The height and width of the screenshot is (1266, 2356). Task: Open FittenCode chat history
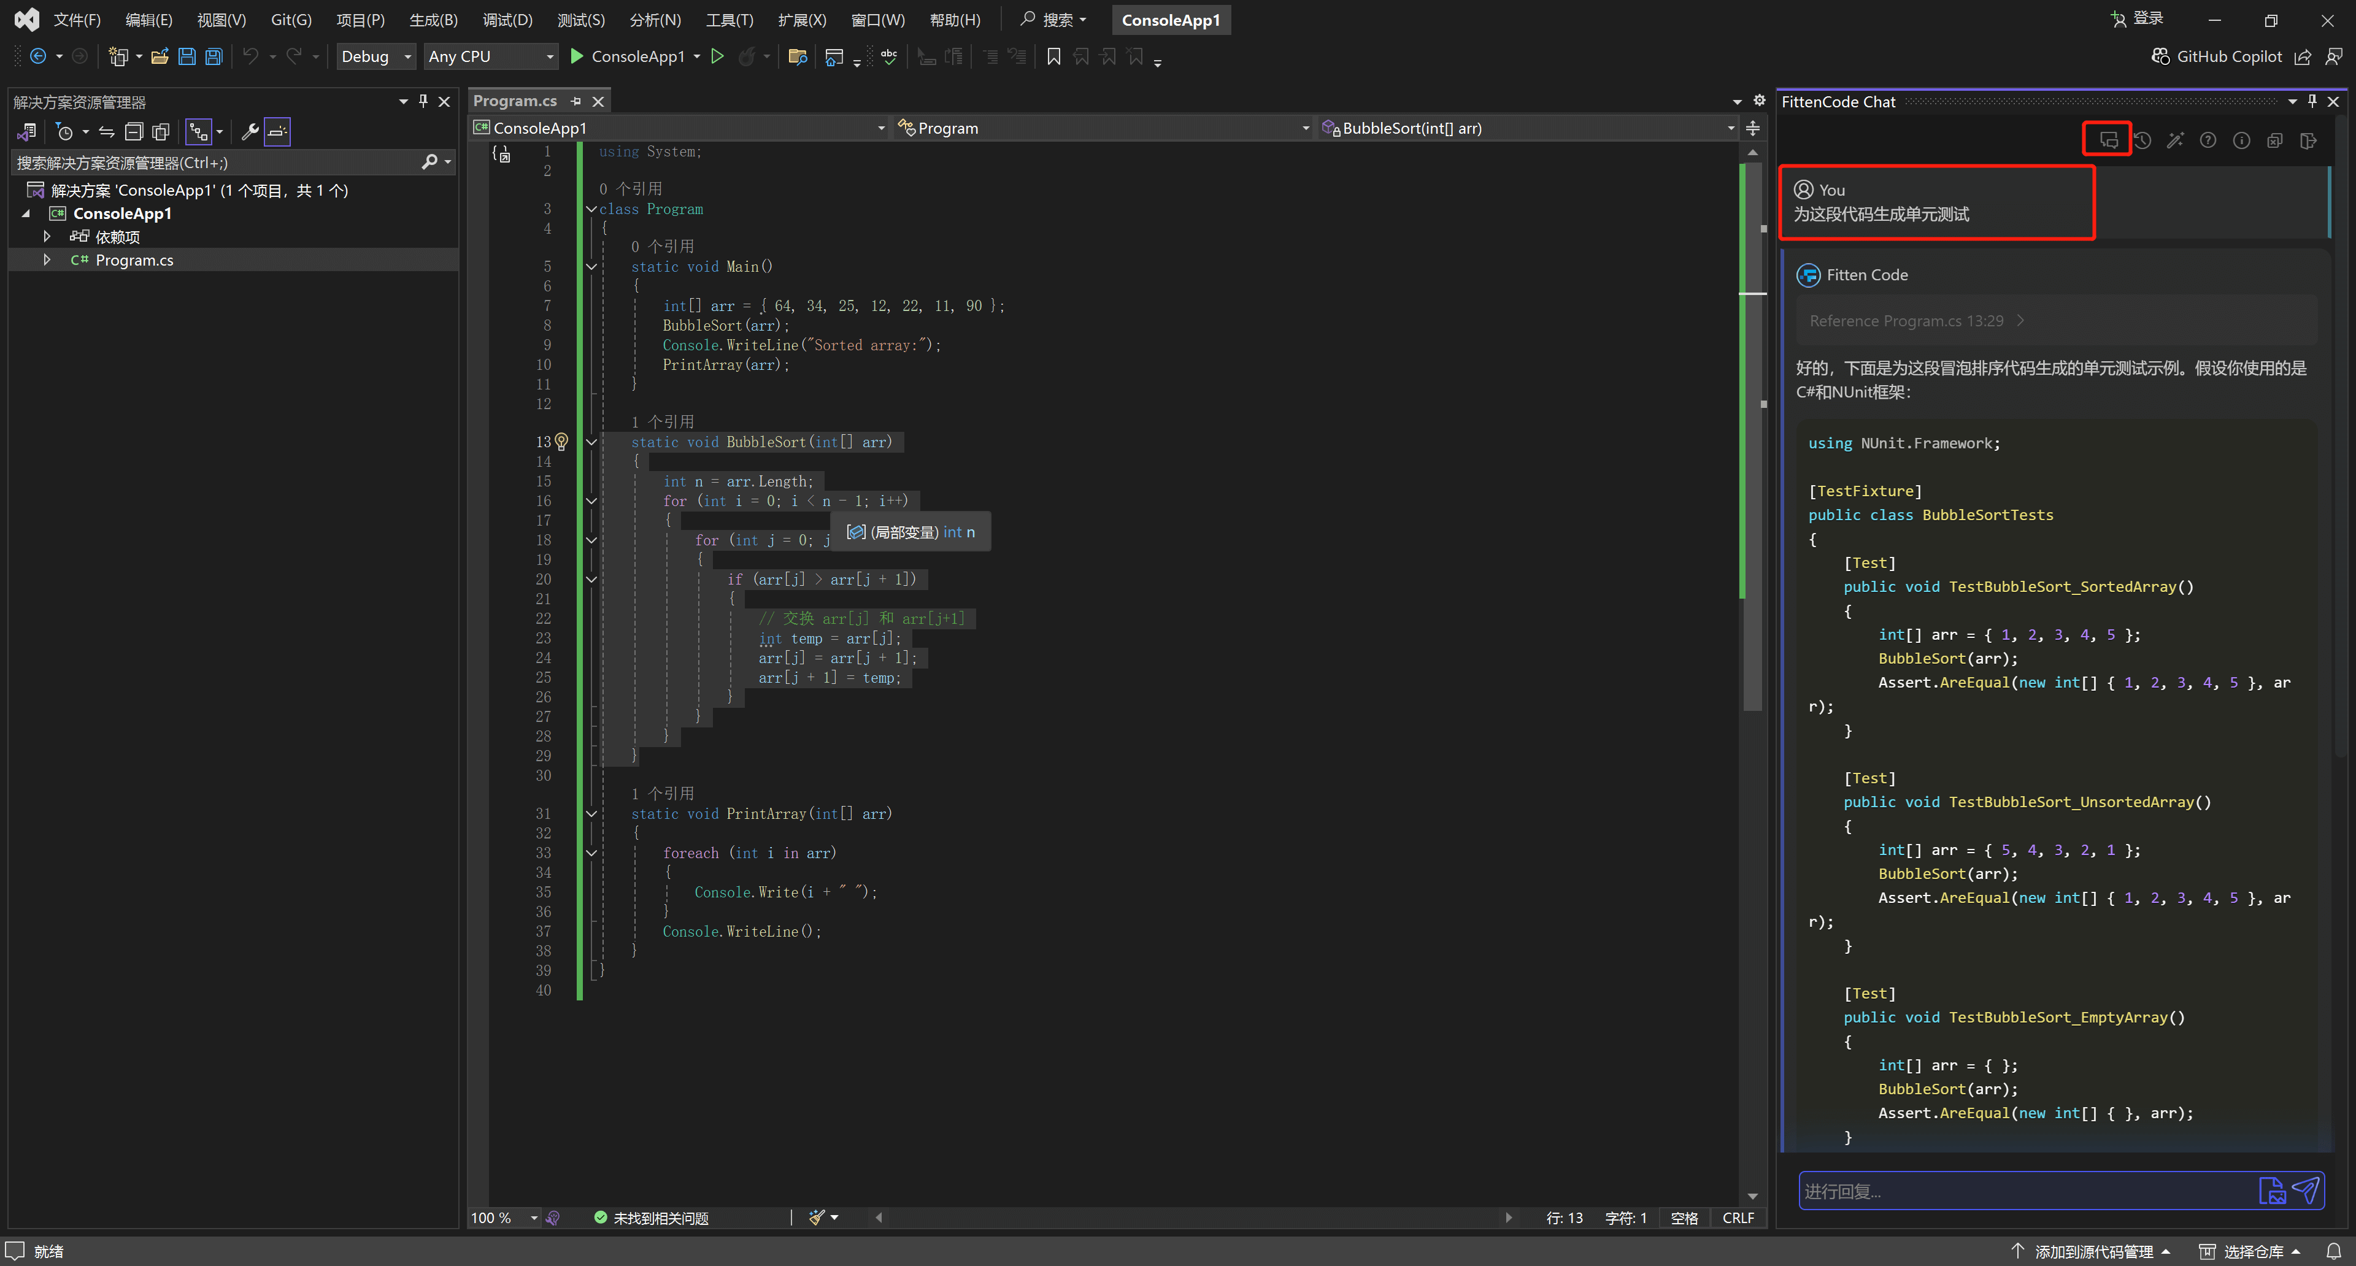coord(2142,140)
